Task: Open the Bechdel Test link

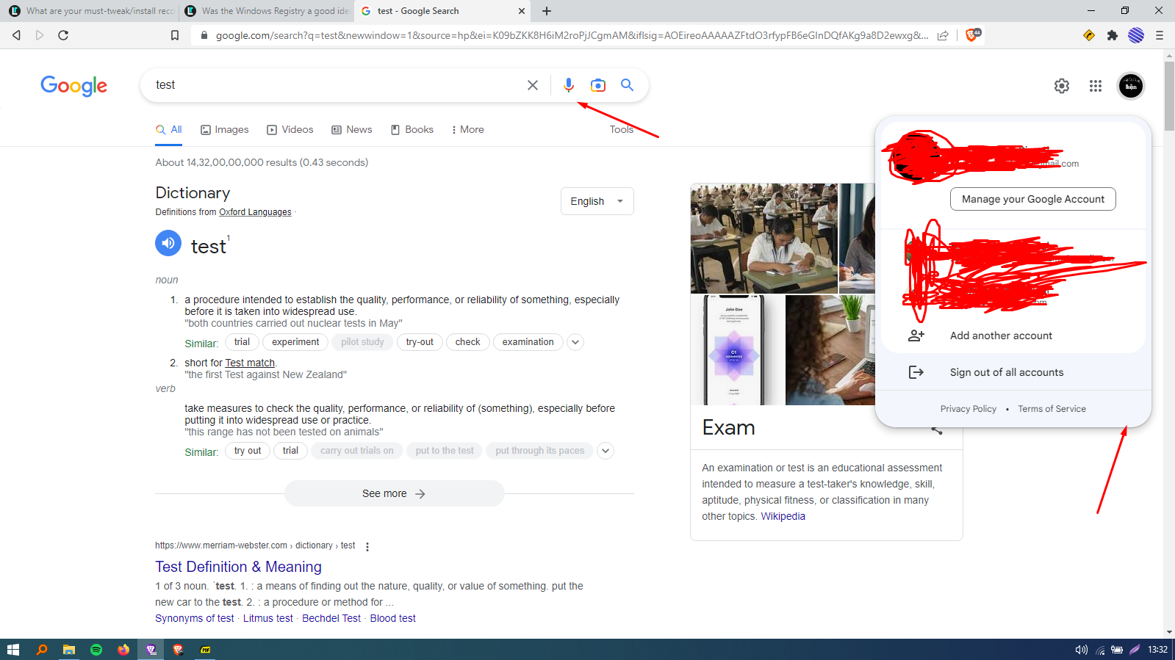Action: coord(331,618)
